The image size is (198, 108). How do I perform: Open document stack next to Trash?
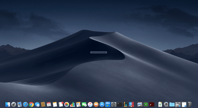(x=184, y=104)
